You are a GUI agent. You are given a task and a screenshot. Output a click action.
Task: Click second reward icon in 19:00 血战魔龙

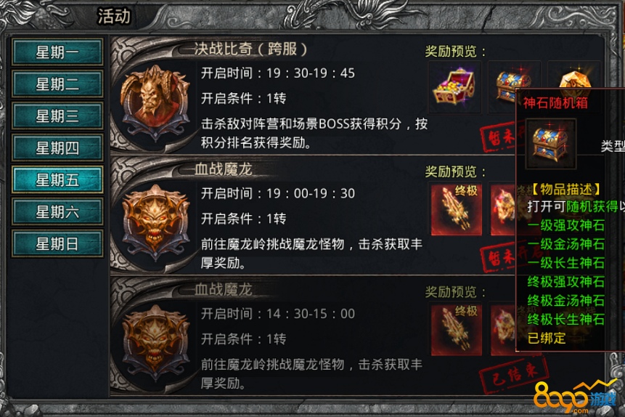(504, 208)
